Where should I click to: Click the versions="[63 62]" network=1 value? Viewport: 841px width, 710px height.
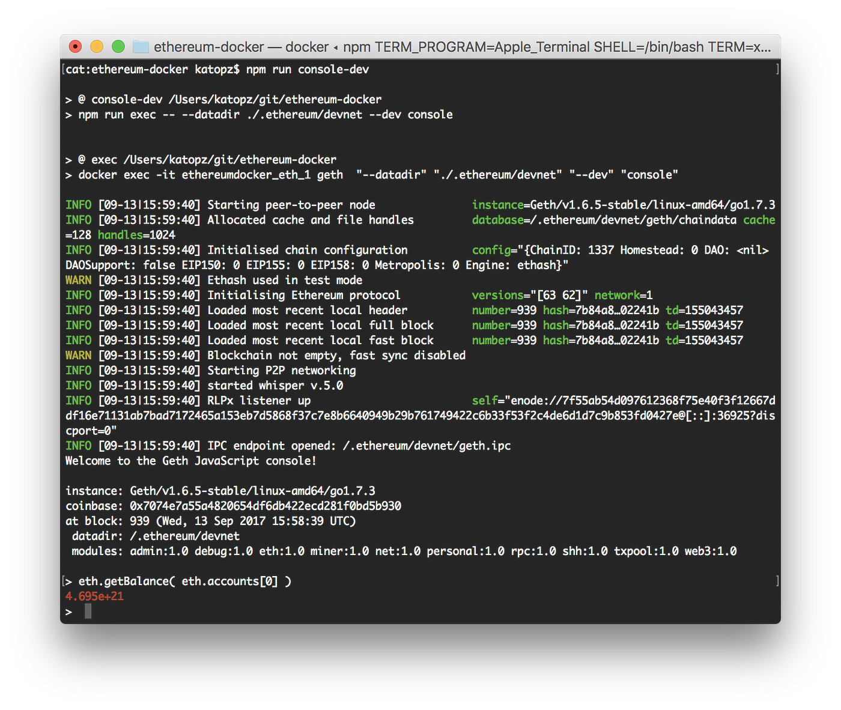(x=562, y=296)
